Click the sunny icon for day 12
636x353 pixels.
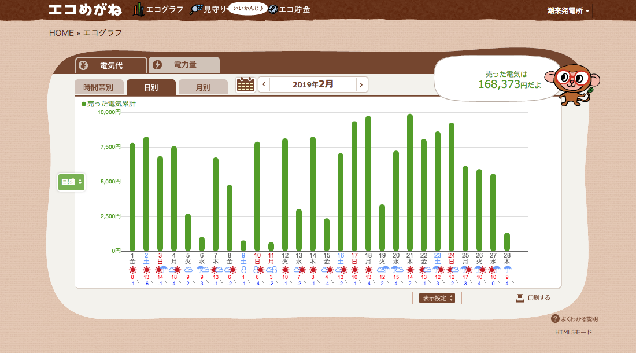click(x=285, y=270)
